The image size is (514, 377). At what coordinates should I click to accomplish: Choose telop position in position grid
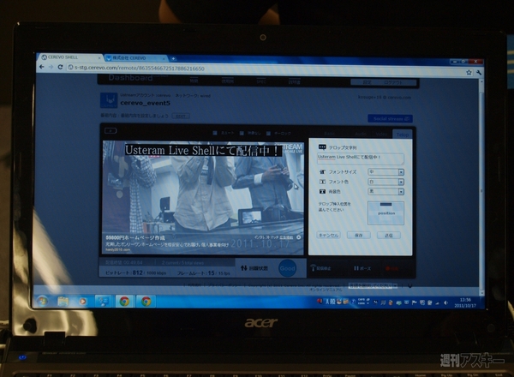tap(385, 213)
